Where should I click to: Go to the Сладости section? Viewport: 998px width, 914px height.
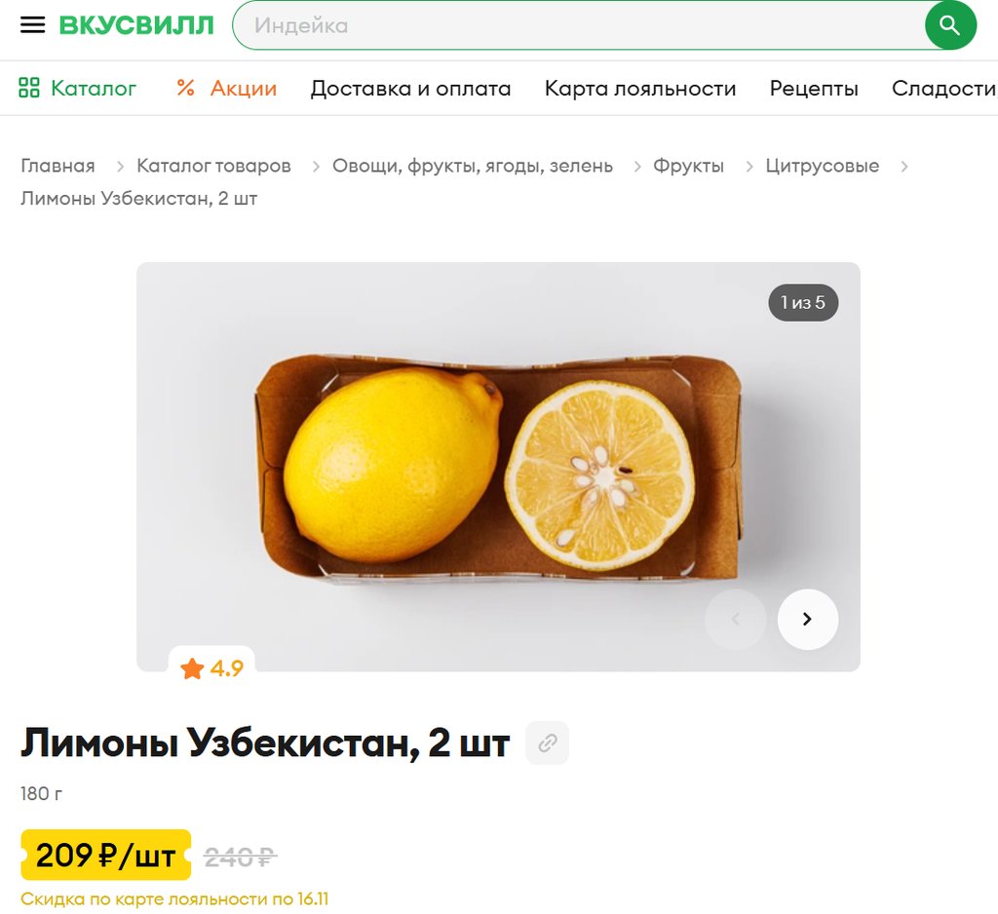tap(944, 88)
